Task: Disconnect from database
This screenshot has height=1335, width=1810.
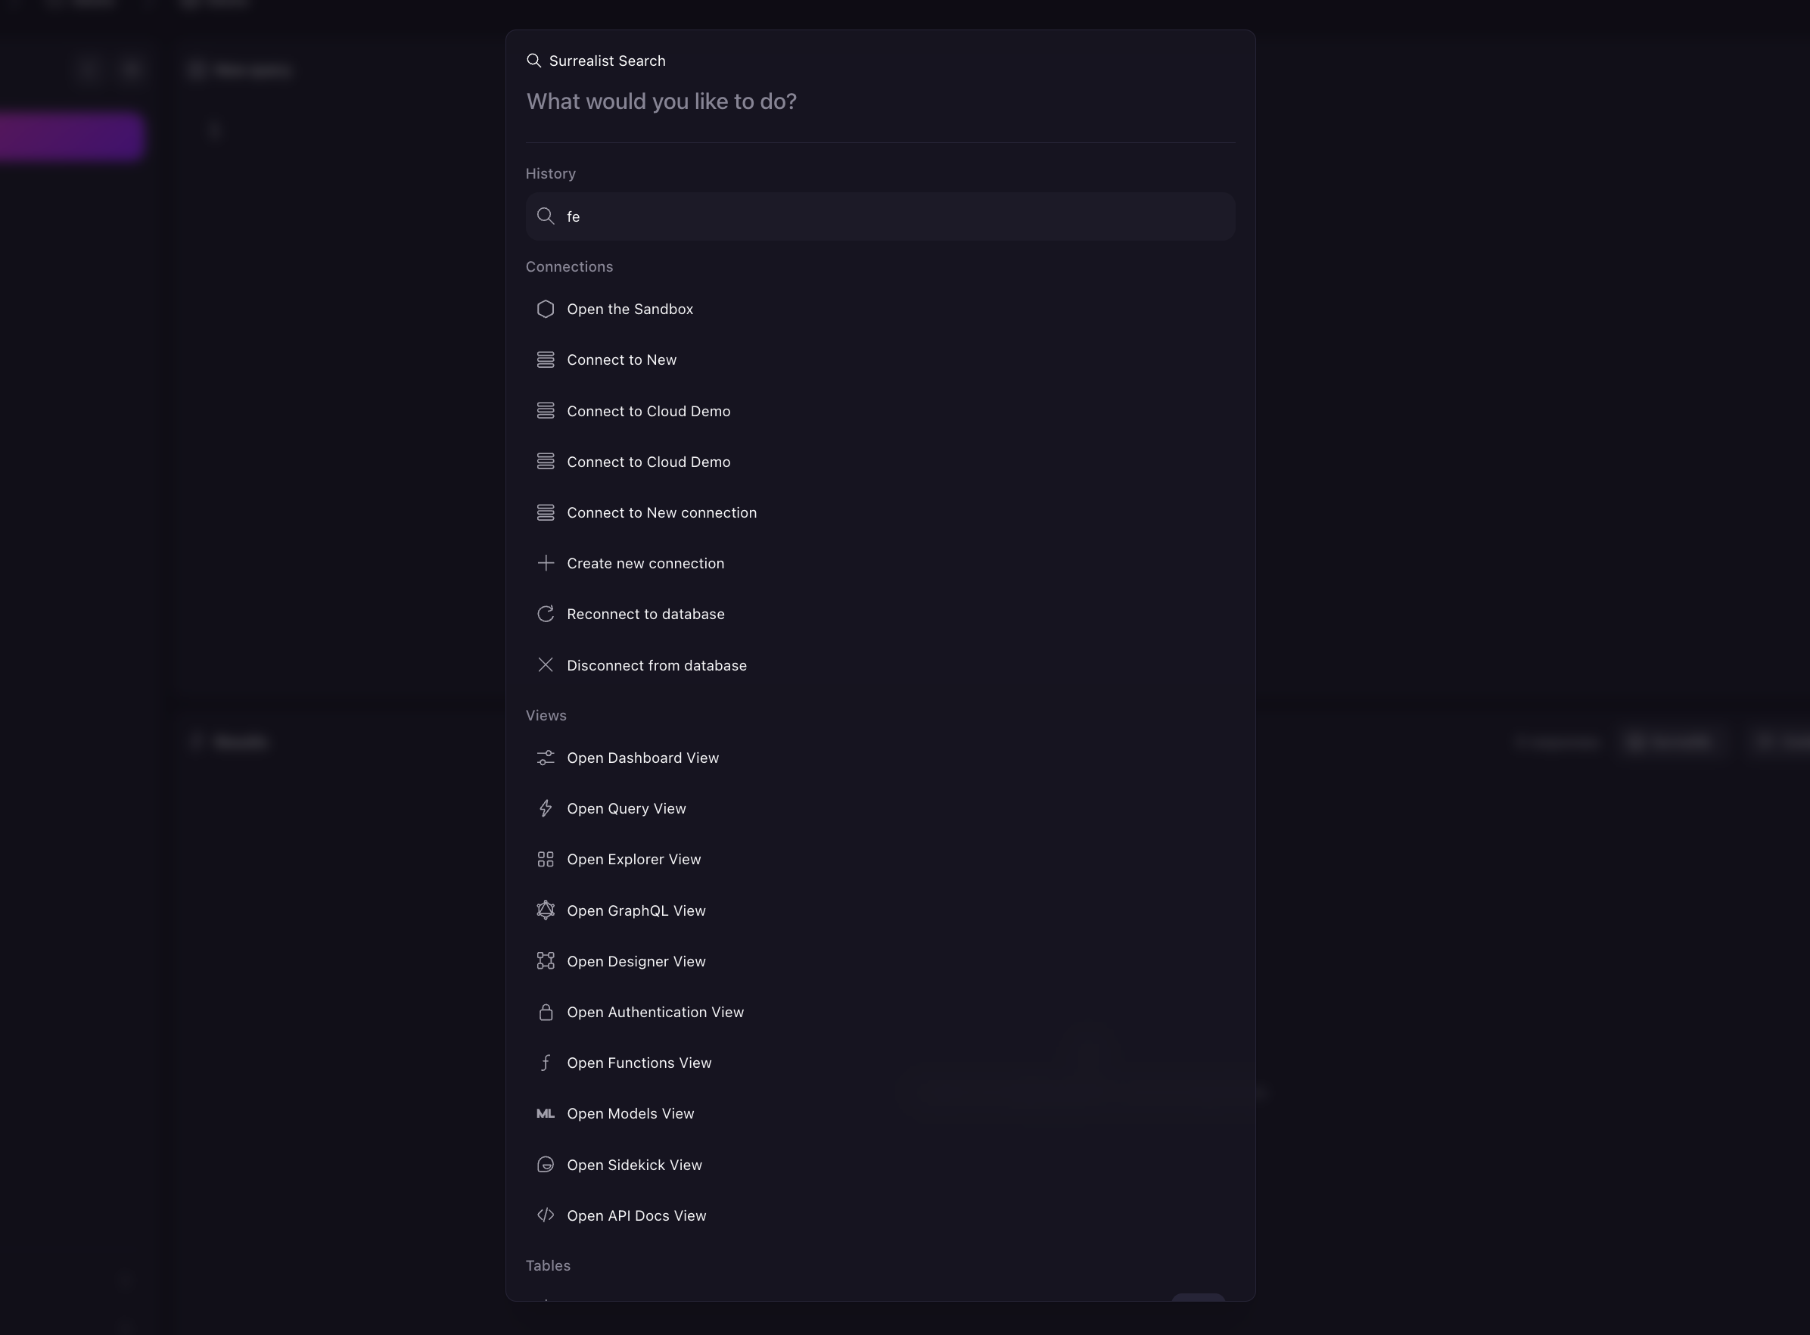Action: click(x=656, y=665)
